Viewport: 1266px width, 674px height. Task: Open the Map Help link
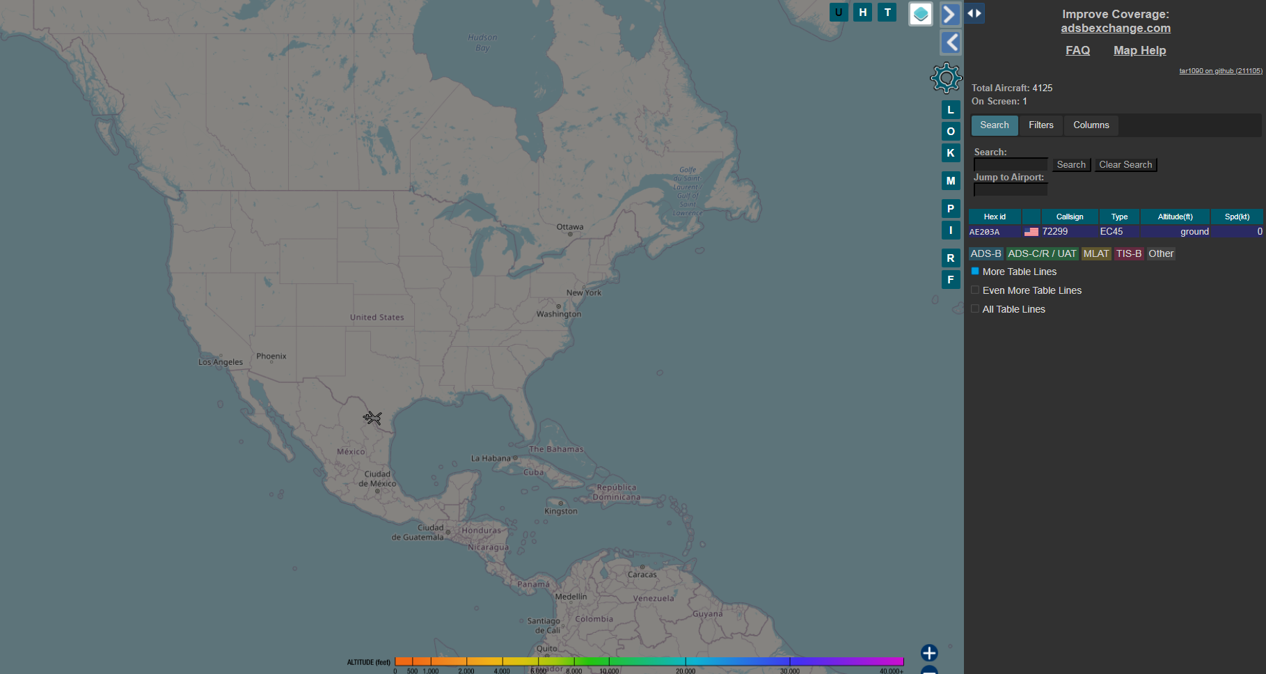click(1139, 51)
